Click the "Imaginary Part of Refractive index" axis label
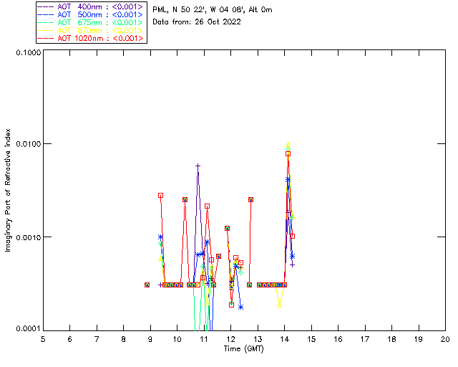Image resolution: width=458 pixels, height=367 pixels. pyautogui.click(x=8, y=190)
